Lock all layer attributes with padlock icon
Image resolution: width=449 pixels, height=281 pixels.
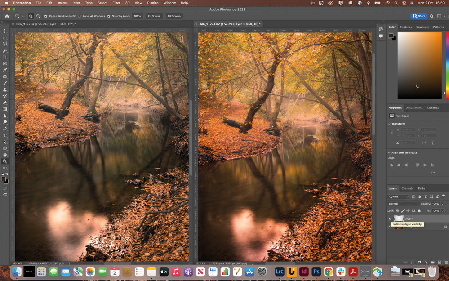pos(419,211)
